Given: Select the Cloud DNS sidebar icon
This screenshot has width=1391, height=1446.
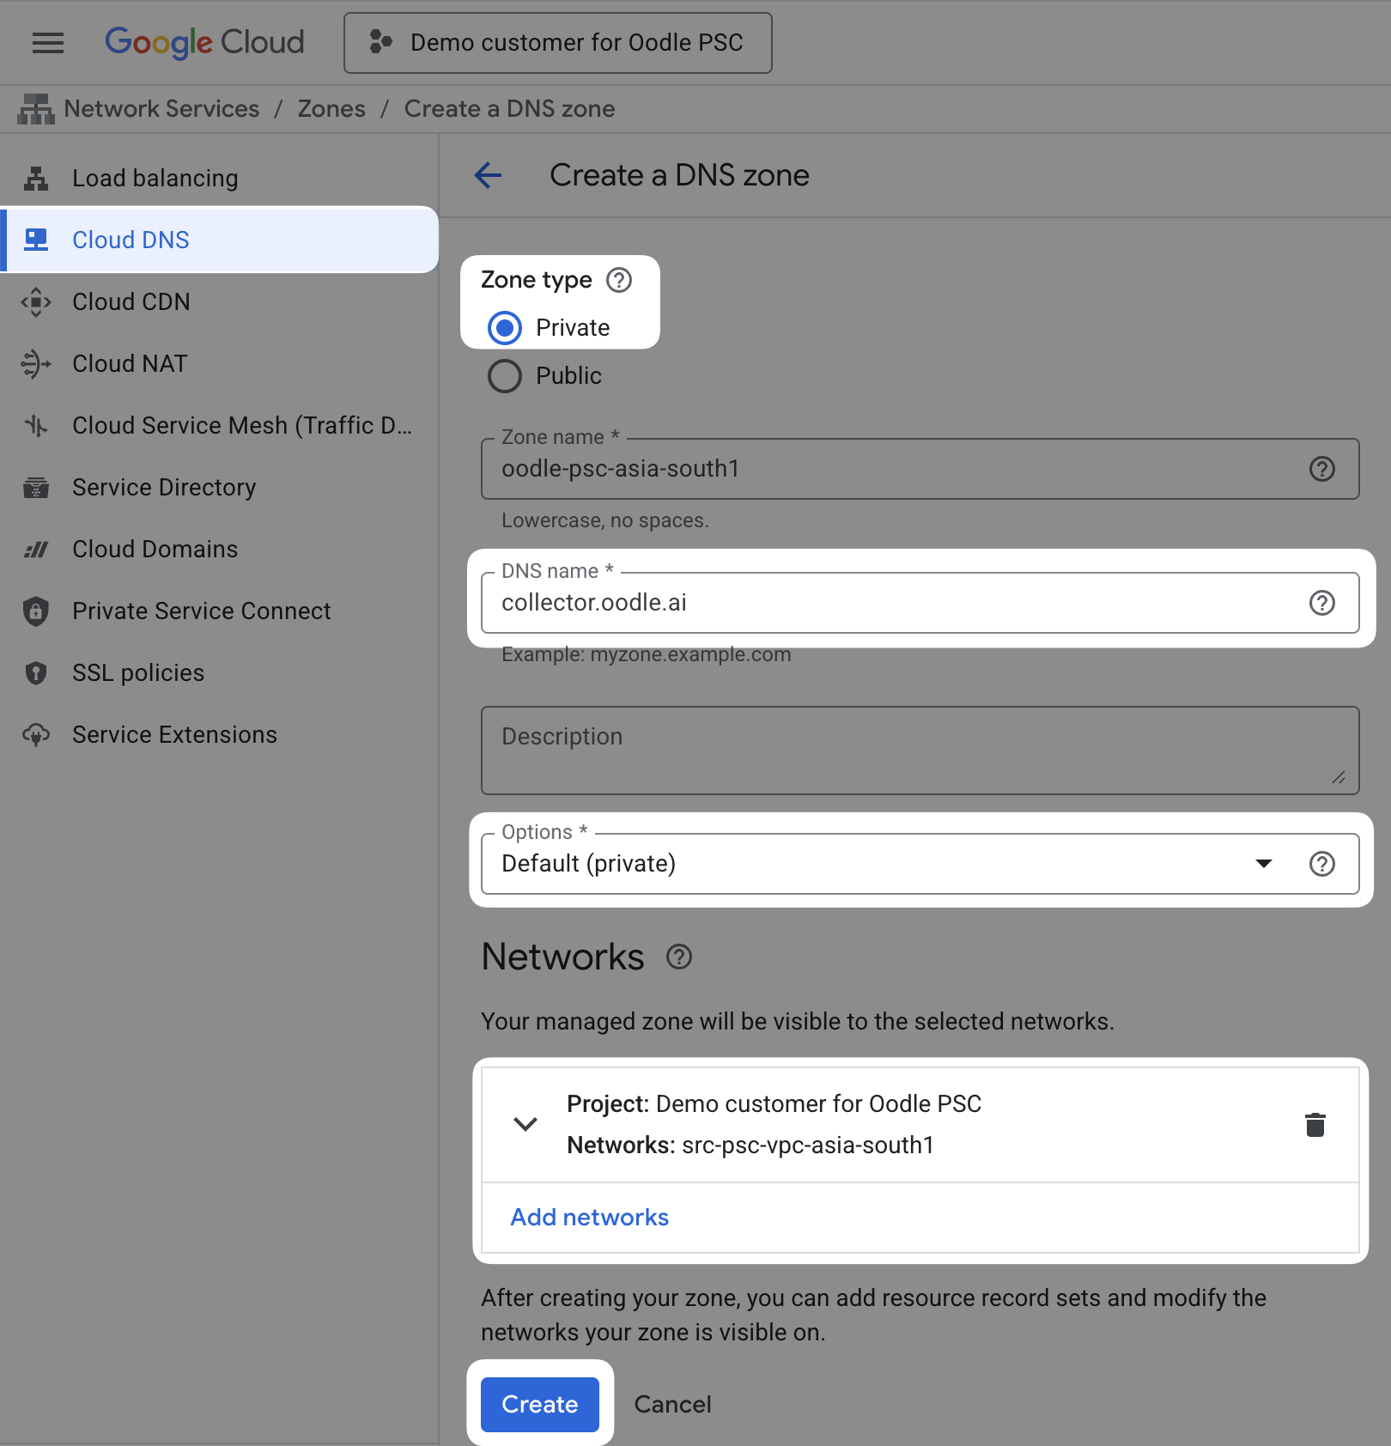Looking at the screenshot, I should [x=36, y=240].
